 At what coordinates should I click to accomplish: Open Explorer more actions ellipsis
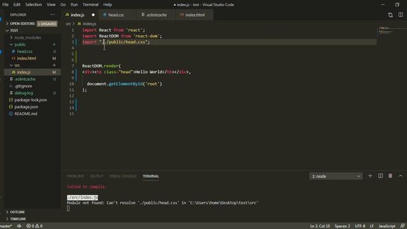53,15
